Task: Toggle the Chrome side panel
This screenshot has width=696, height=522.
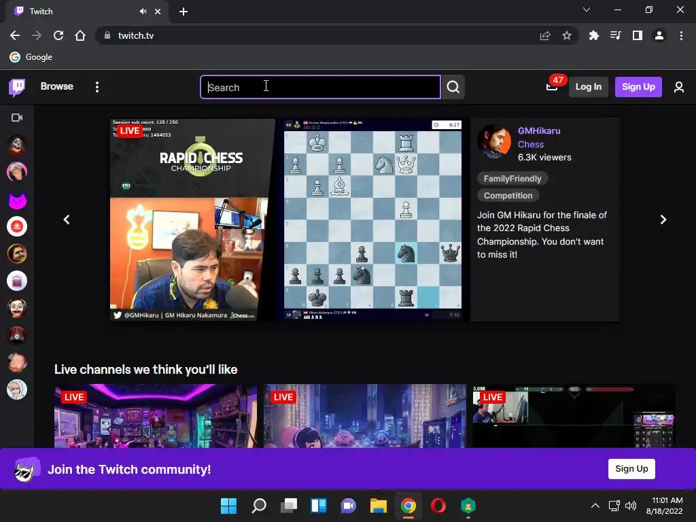Action: point(637,35)
